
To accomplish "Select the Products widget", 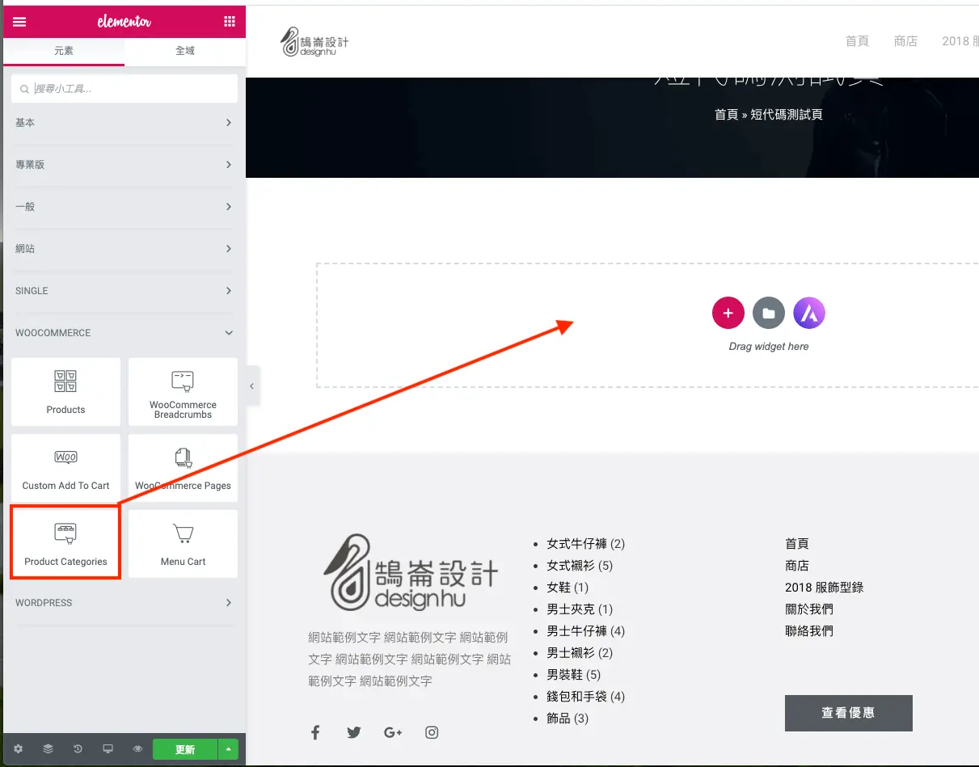I will pos(65,392).
